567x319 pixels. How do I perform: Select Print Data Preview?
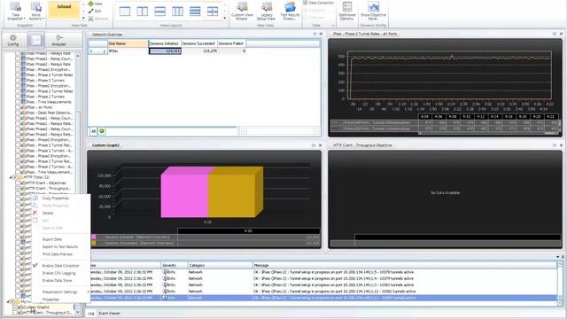pyautogui.click(x=58, y=254)
